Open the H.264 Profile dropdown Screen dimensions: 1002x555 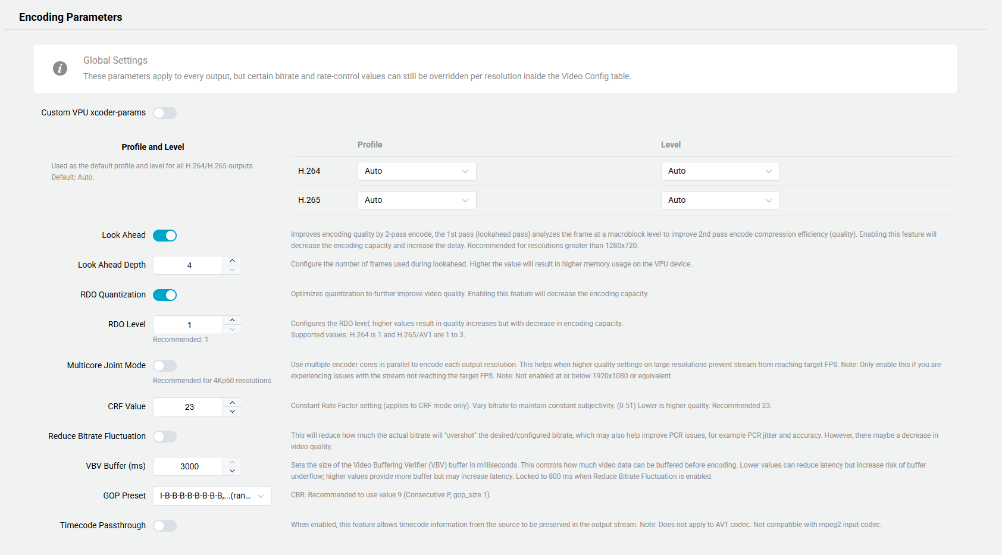[x=417, y=171]
